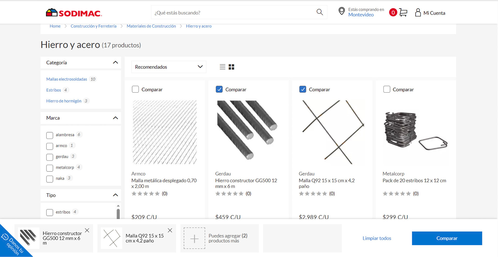Click the plus add-product placeholder
Image resolution: width=498 pixels, height=257 pixels.
tap(194, 238)
